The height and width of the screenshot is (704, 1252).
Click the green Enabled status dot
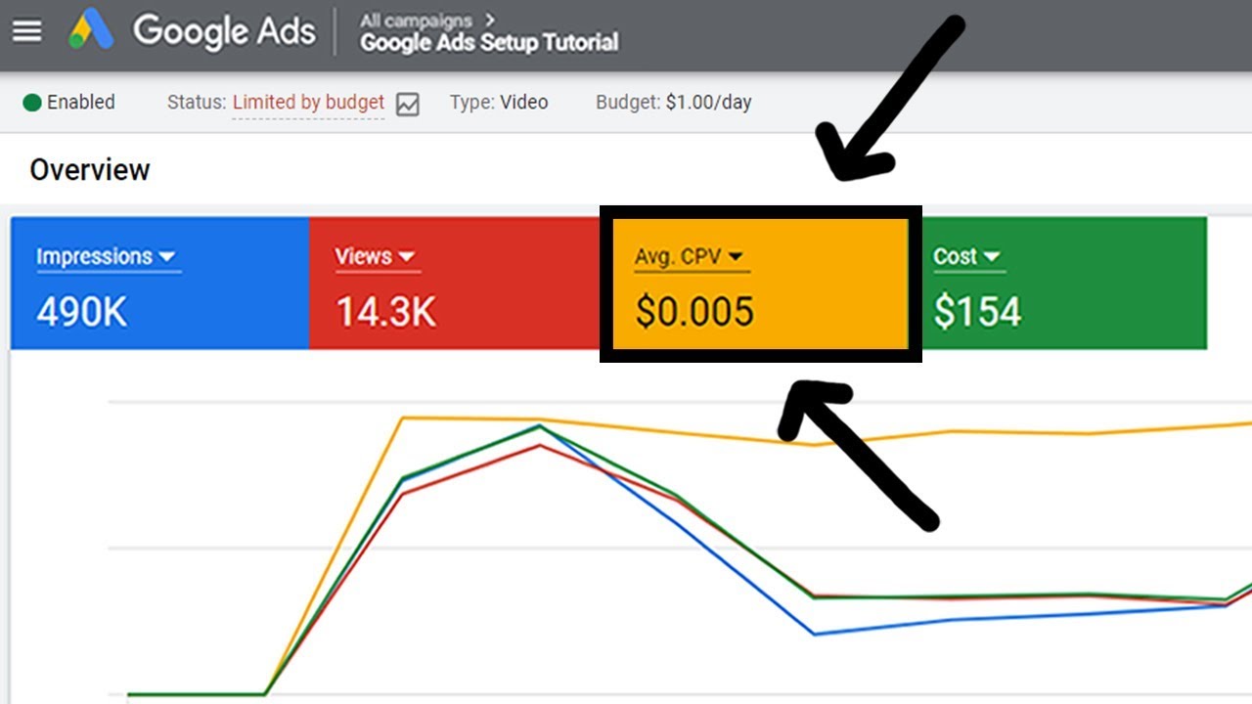tap(32, 103)
